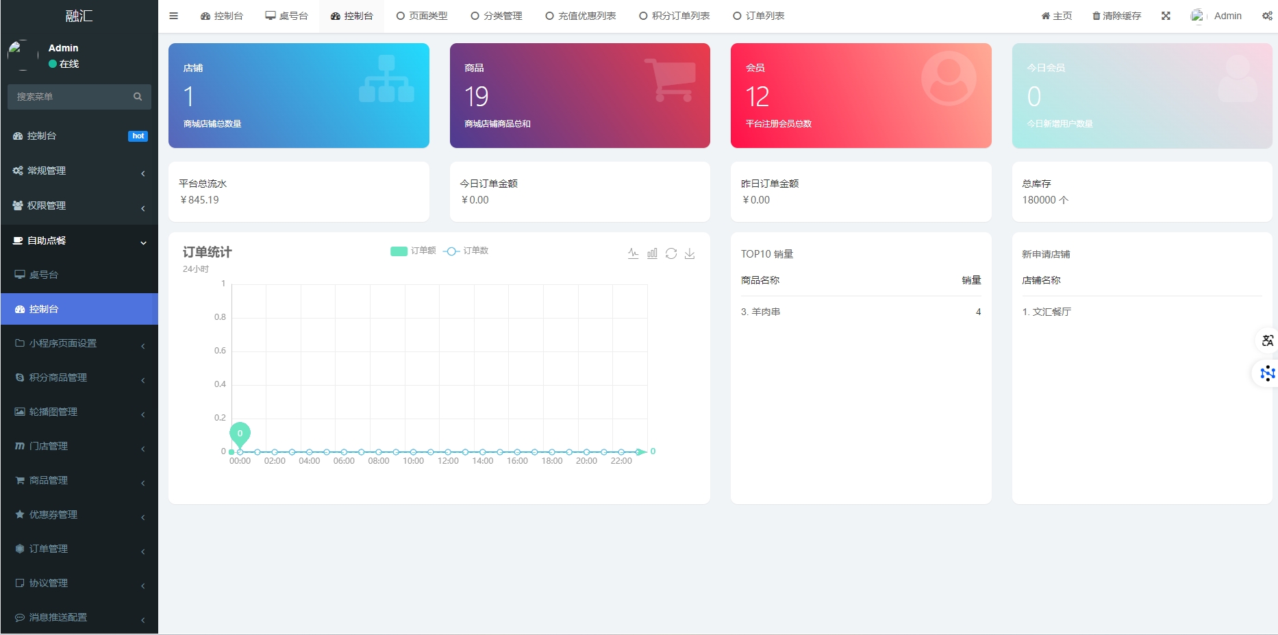Select highlighted 控制台 sidebar item

click(x=79, y=309)
